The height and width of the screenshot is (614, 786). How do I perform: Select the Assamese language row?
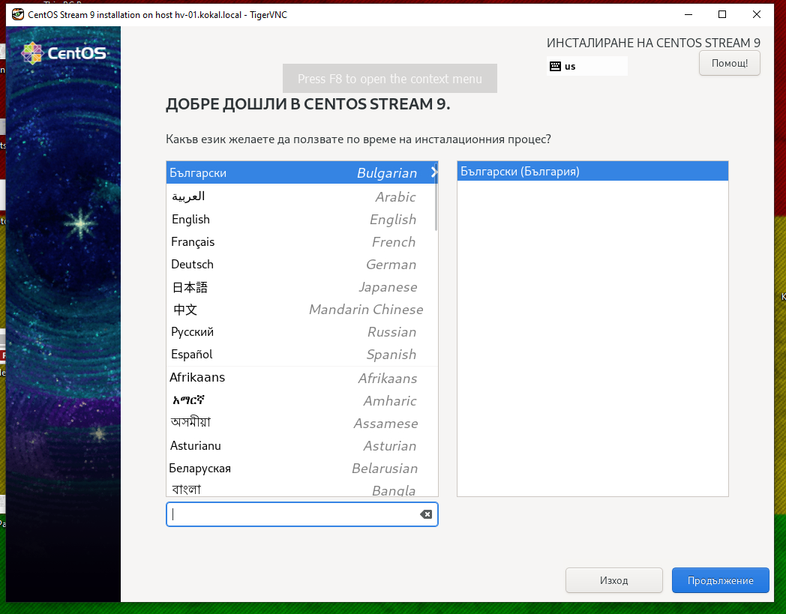click(x=301, y=423)
